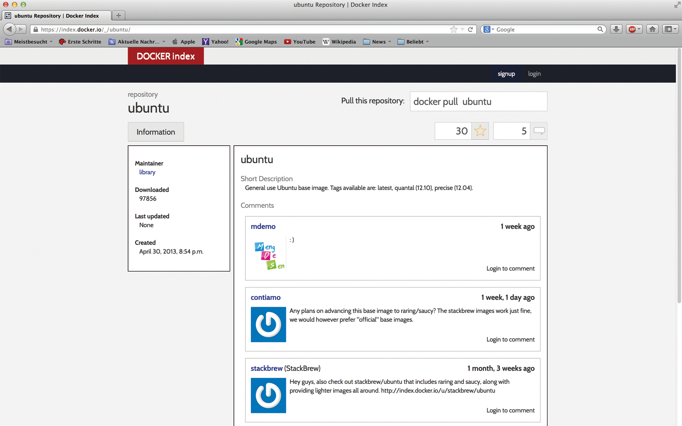Open mdemo's user profile link

(x=263, y=226)
